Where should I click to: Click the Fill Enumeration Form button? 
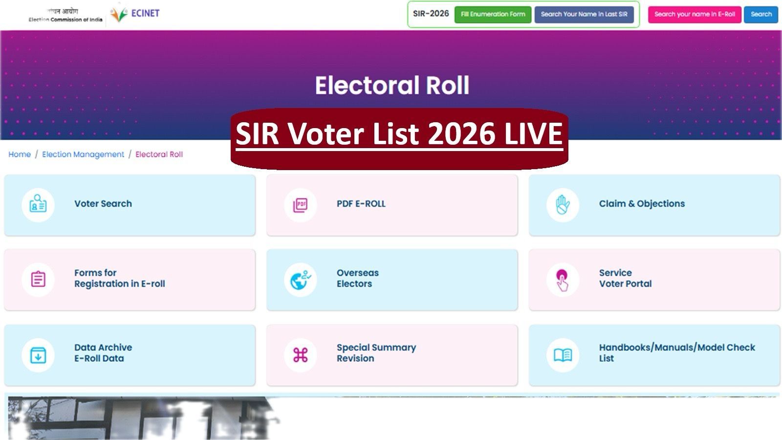click(492, 15)
